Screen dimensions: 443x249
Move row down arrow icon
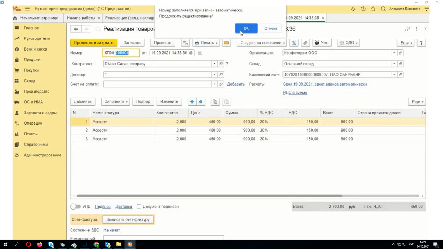[x=200, y=102]
